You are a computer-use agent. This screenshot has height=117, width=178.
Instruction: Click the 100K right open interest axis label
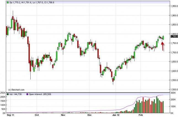[x=173, y=107]
